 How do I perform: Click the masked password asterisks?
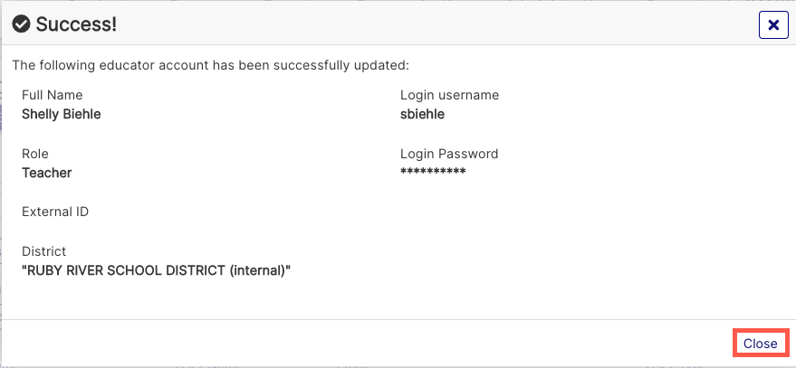tap(433, 172)
